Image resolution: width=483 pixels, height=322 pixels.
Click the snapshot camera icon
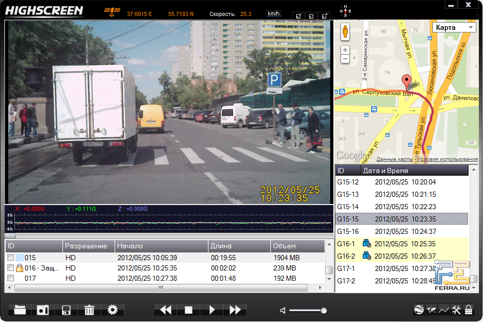(x=43, y=310)
